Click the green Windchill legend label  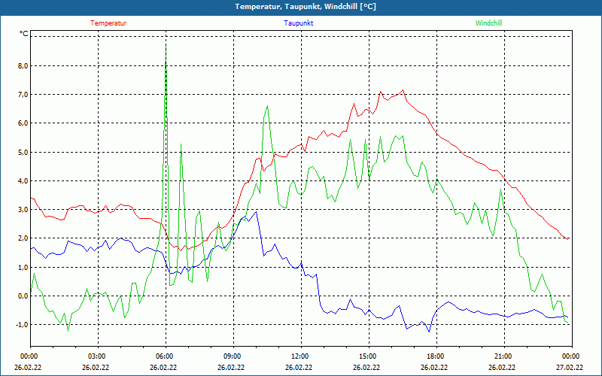tap(488, 23)
